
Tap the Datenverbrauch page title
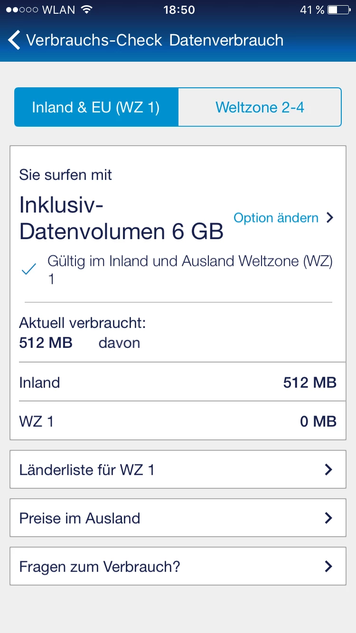pyautogui.click(x=226, y=40)
